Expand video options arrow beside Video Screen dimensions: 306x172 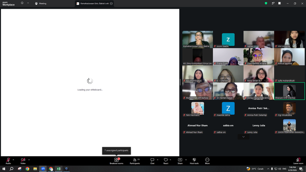29,160
